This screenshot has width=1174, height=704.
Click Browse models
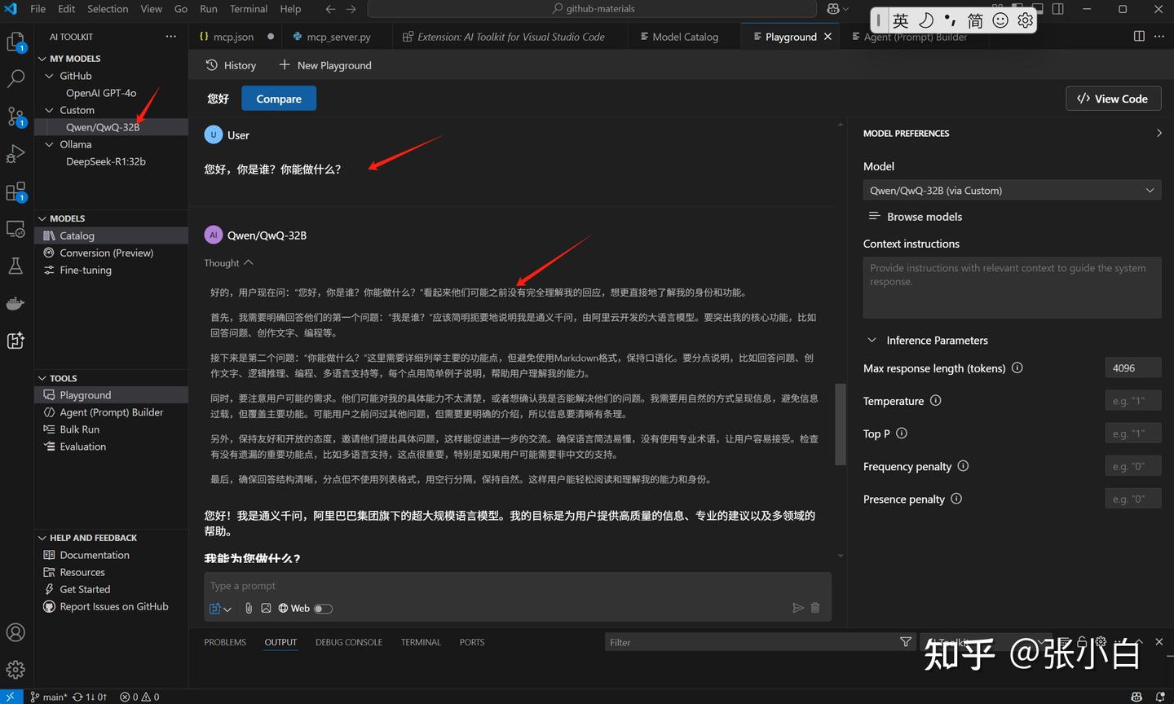tap(916, 217)
